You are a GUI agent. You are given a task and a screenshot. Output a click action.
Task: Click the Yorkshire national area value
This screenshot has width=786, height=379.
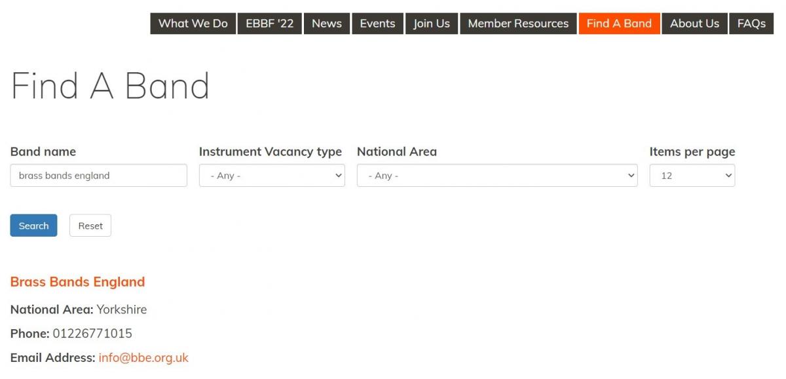point(122,309)
